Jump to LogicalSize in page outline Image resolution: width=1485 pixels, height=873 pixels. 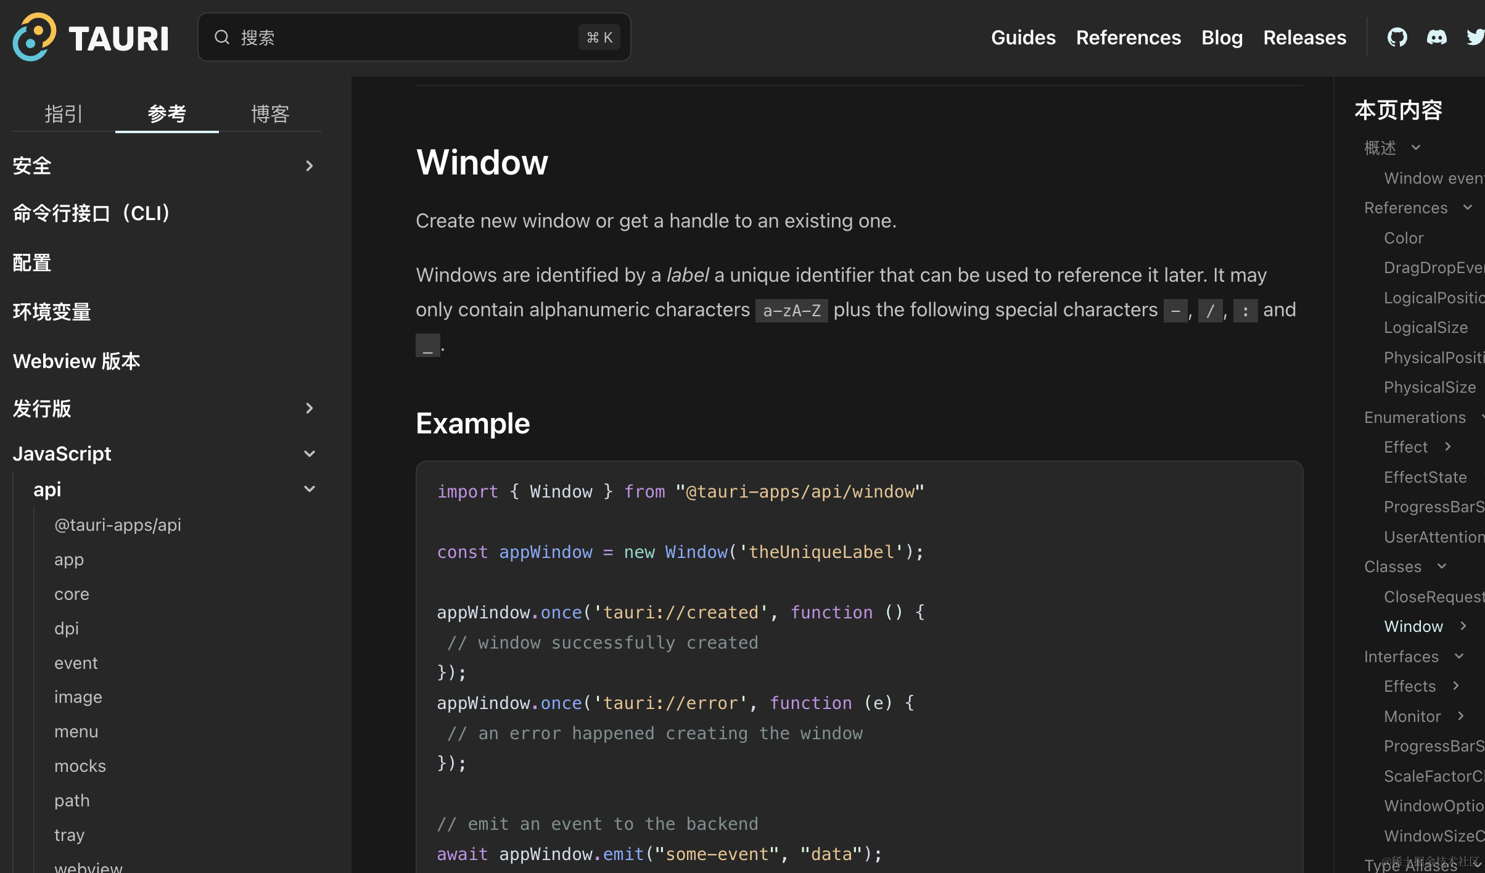click(1425, 327)
